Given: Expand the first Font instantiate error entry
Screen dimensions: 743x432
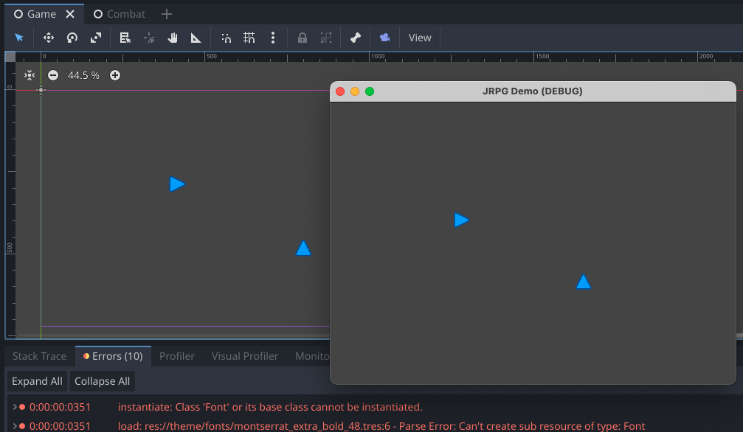Looking at the screenshot, I should (x=13, y=406).
